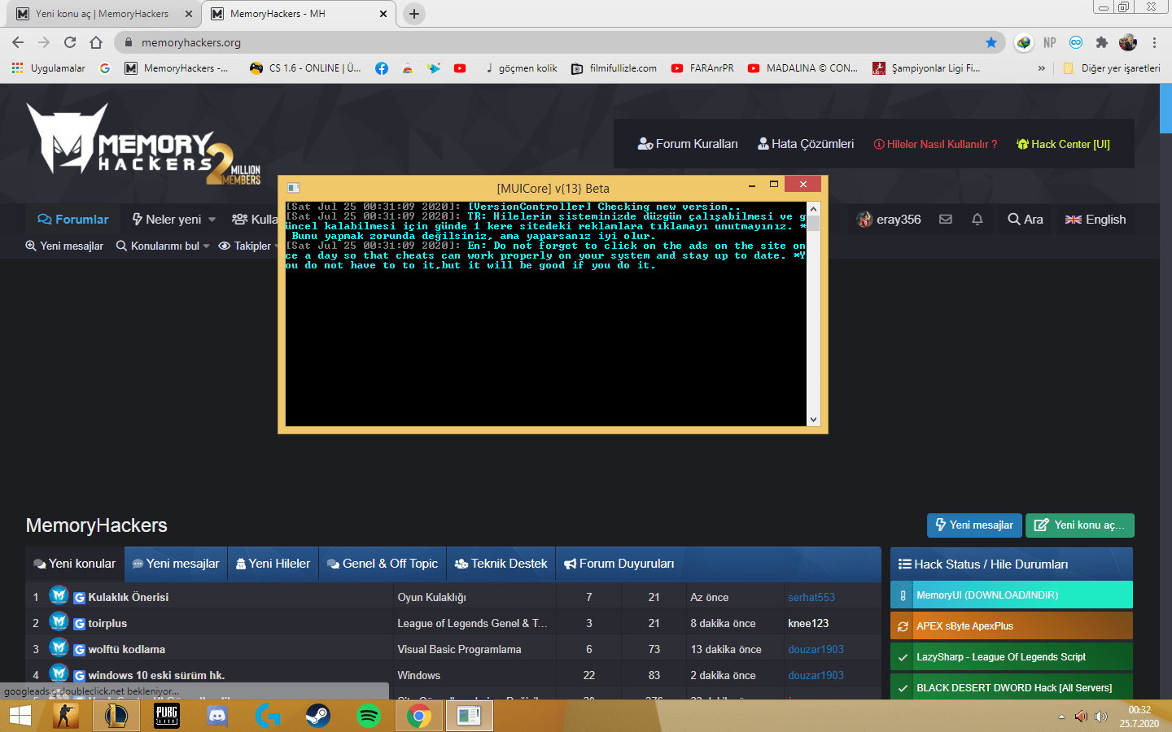Switch to the Genel & Off Topic tab
Image resolution: width=1172 pixels, height=732 pixels.
click(x=383, y=564)
